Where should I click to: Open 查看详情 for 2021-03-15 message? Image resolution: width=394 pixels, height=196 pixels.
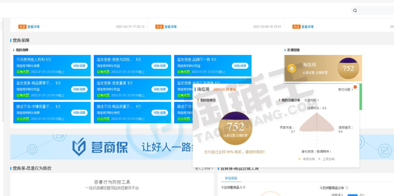[33, 27]
